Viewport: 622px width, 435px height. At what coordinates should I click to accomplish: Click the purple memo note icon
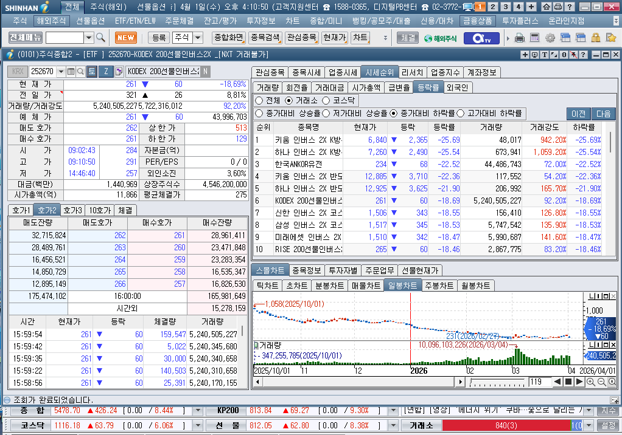(119, 72)
